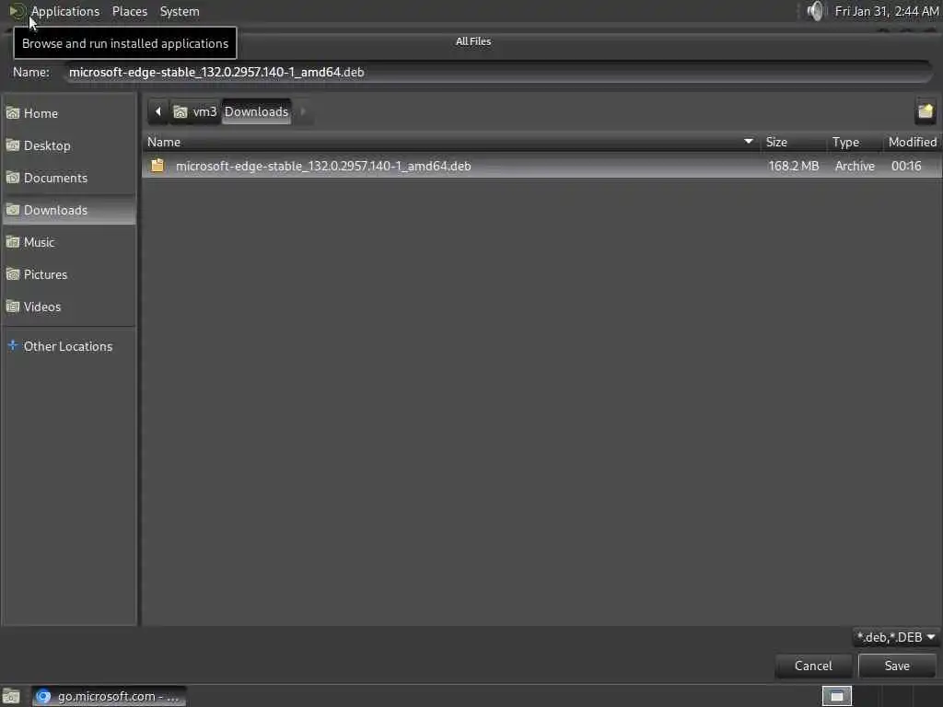
Task: Click the plus icon beside Other Locations
Action: coord(12,346)
